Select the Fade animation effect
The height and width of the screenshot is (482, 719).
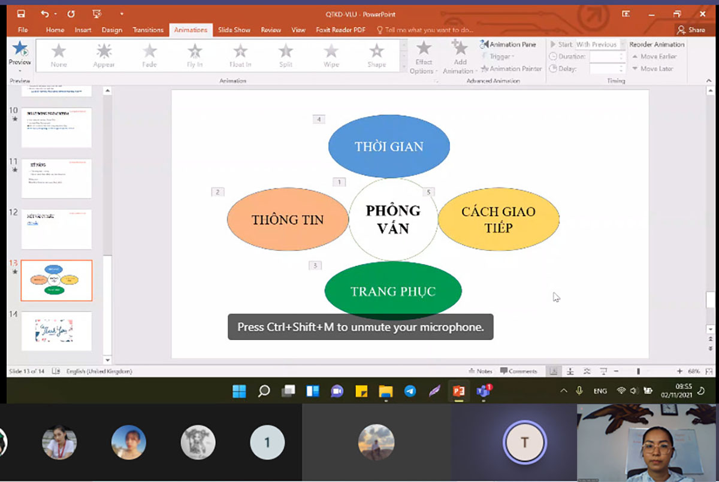150,55
